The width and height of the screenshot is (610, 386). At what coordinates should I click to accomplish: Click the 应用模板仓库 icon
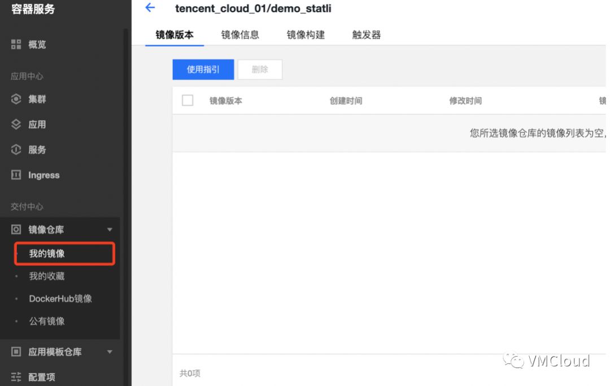pos(16,352)
